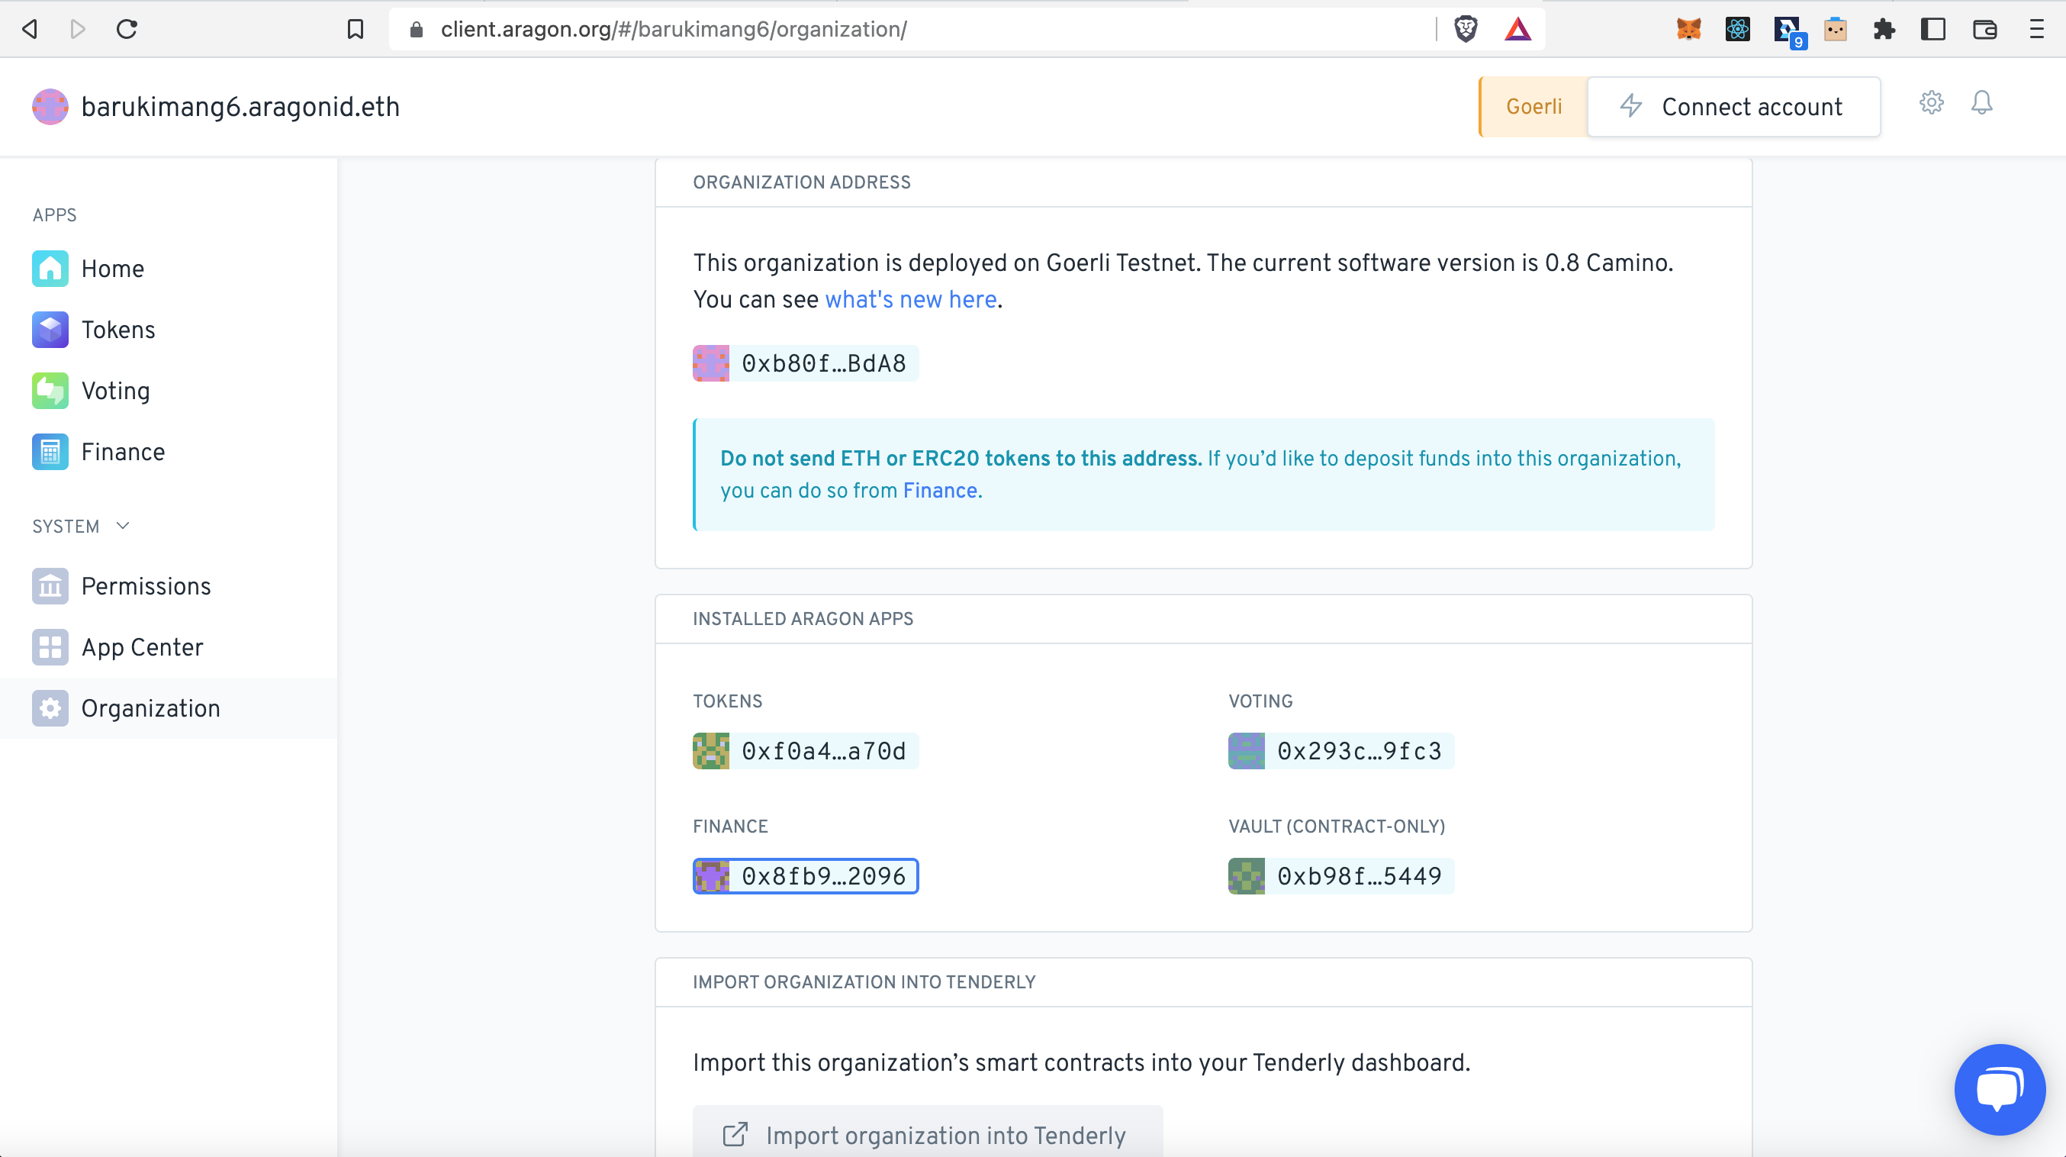The width and height of the screenshot is (2066, 1157).
Task: Click the App Center grid icon
Action: tap(50, 647)
